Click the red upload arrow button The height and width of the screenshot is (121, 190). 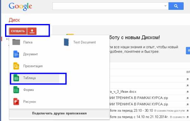pyautogui.click(x=32, y=31)
